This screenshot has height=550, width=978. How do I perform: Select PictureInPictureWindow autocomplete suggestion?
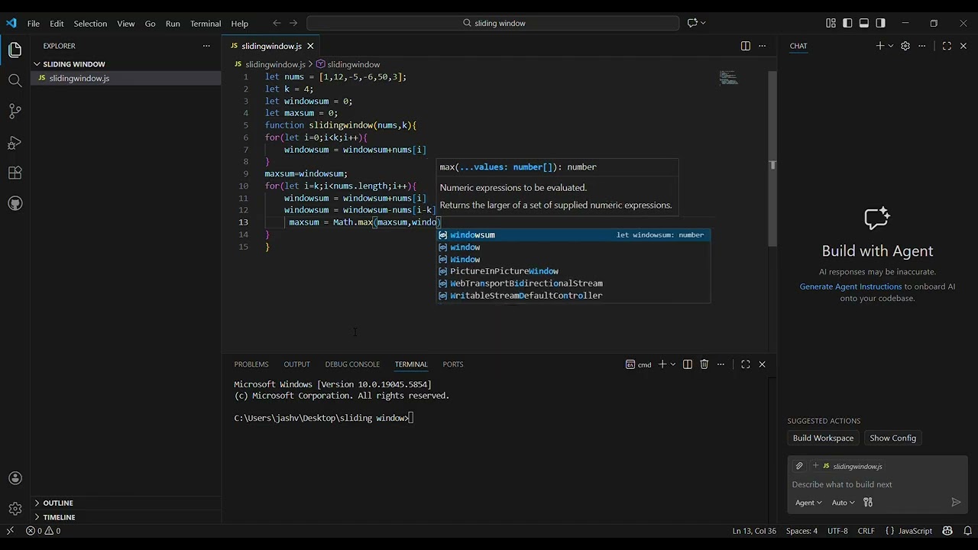click(x=573, y=271)
